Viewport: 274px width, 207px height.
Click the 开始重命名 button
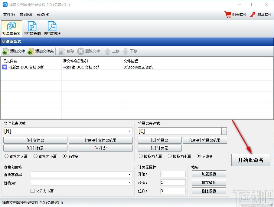pos(251,160)
